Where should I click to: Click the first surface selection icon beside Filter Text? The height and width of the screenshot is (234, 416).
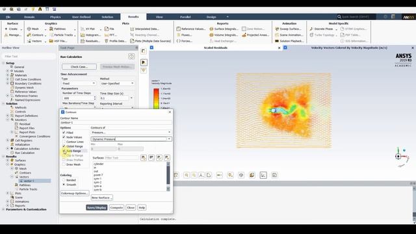click(x=144, y=158)
